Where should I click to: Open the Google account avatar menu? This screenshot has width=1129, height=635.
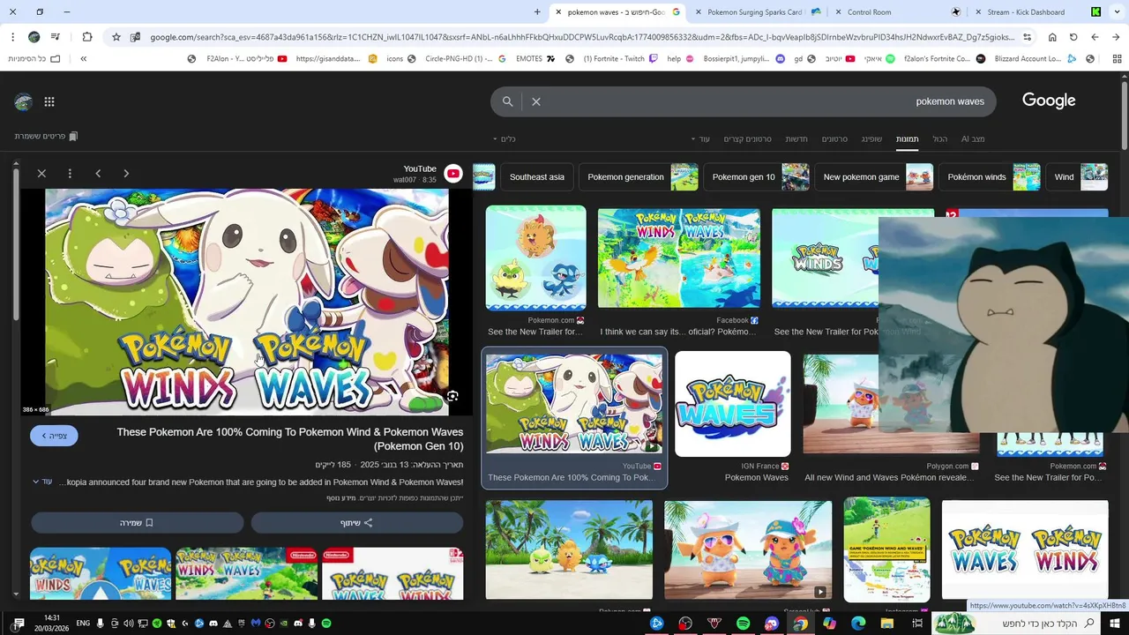(x=24, y=102)
